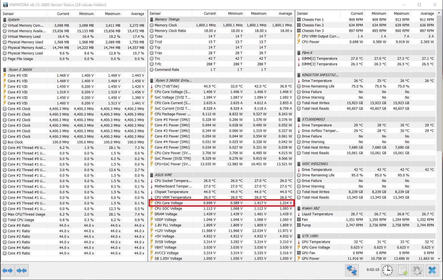The height and width of the screenshot is (280, 443).
Task: Click the expand columns double-arrow button
Action: click(x=7, y=270)
